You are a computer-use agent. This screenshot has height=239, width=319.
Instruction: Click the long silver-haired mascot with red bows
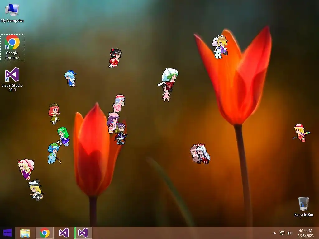pos(203,154)
